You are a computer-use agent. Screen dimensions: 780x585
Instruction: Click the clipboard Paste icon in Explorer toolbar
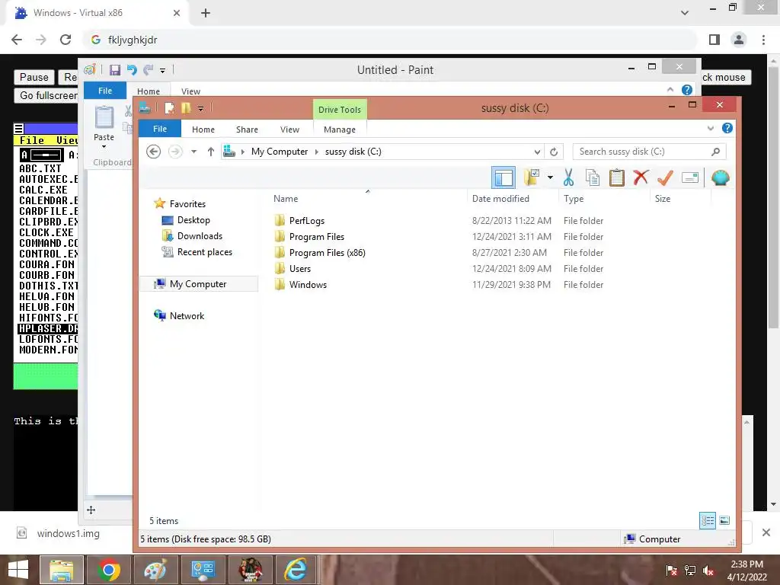616,177
